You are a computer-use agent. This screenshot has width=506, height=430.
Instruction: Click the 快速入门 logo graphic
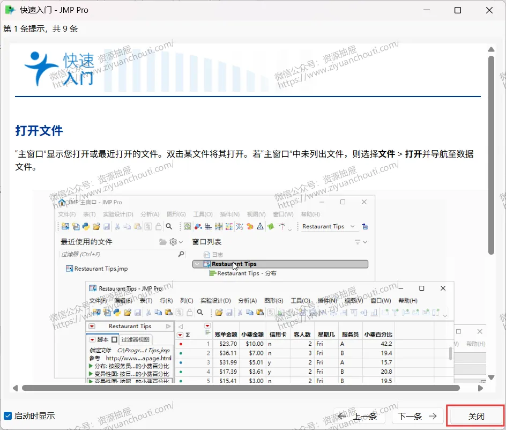click(59, 69)
